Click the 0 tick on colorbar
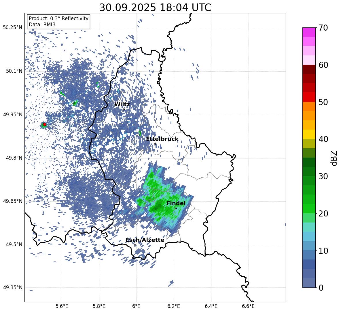Image resolution: width=341 pixels, height=312 pixels. click(x=321, y=287)
